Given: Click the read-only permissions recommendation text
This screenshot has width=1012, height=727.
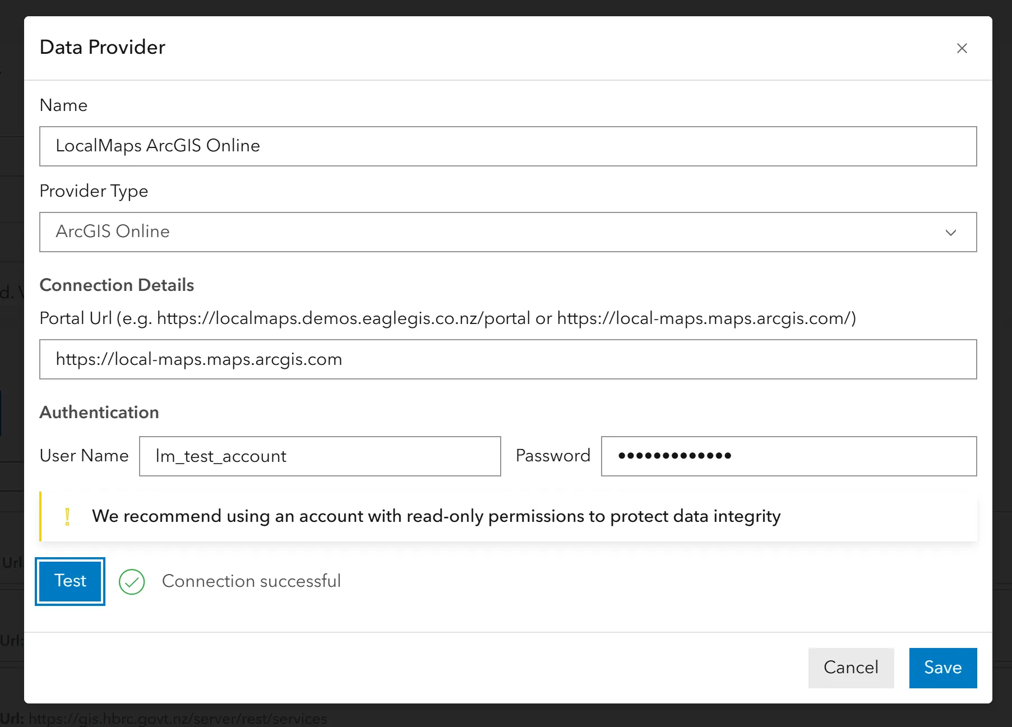Looking at the screenshot, I should [436, 516].
